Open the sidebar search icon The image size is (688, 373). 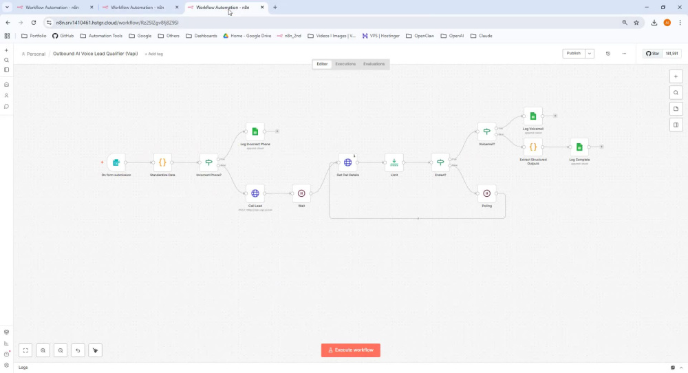(7, 60)
